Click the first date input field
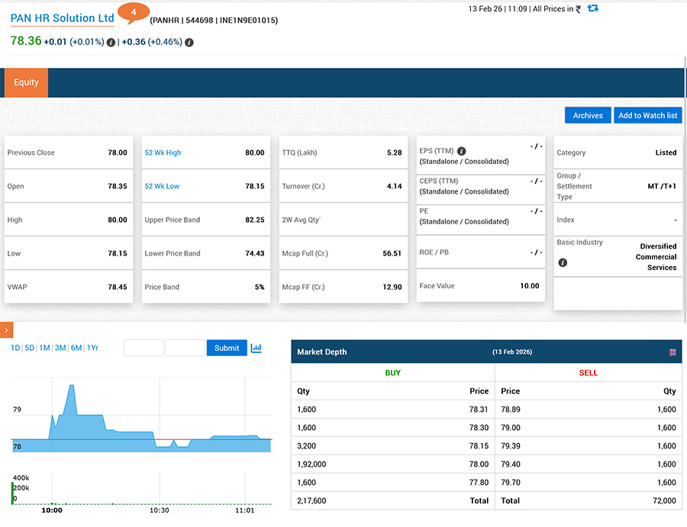687x527 pixels. 144,348
